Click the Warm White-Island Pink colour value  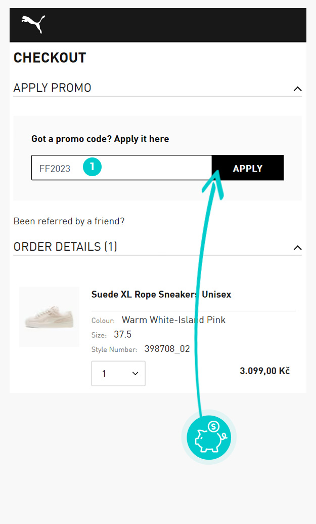173,320
